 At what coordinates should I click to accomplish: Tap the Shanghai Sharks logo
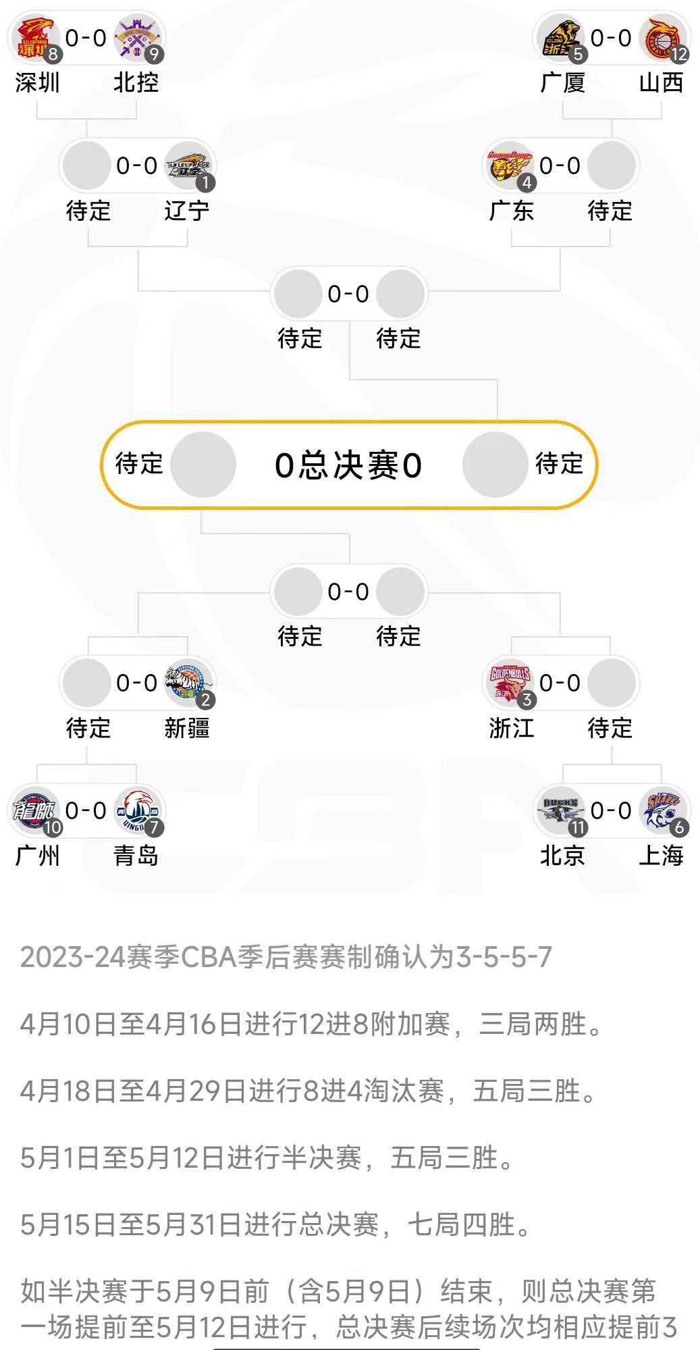(x=662, y=811)
